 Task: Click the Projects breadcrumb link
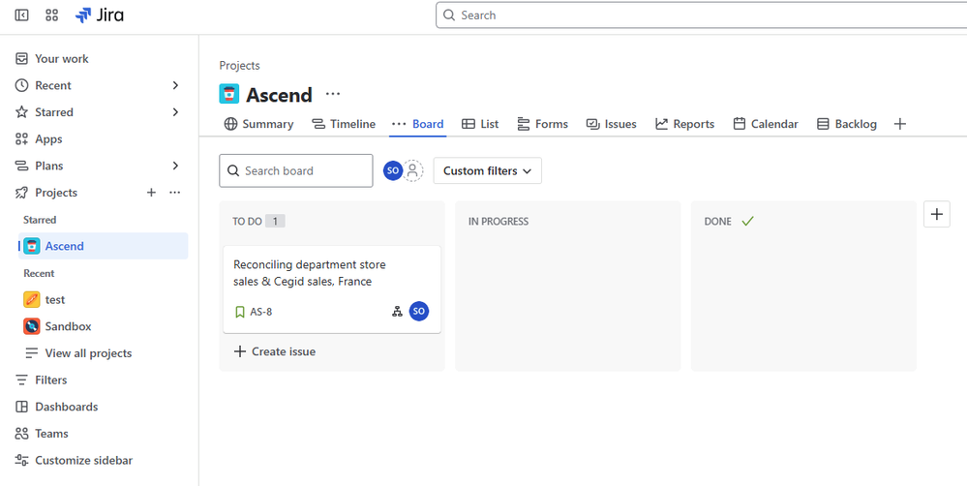239,66
